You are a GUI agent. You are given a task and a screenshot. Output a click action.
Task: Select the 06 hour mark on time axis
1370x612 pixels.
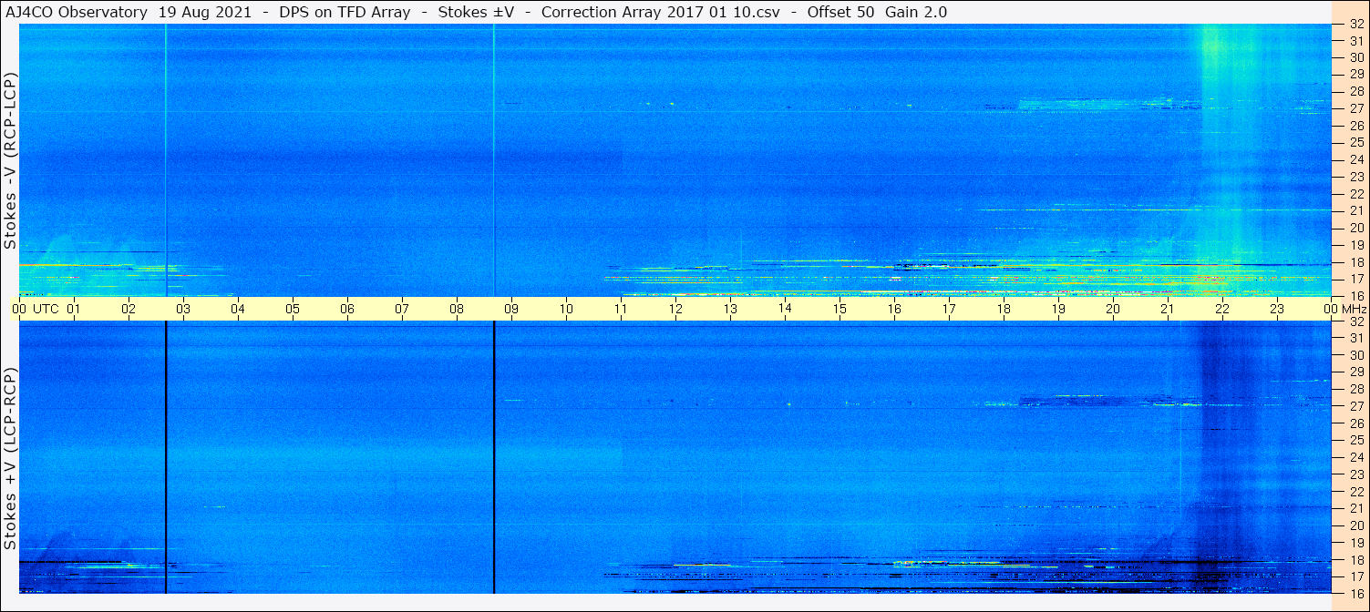(x=347, y=309)
